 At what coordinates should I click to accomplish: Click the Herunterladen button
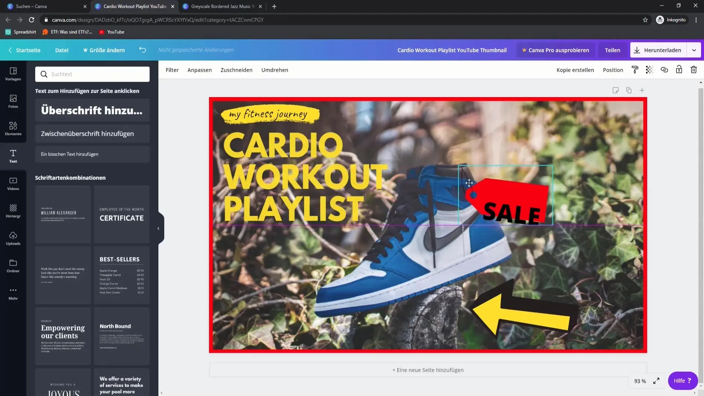(659, 50)
